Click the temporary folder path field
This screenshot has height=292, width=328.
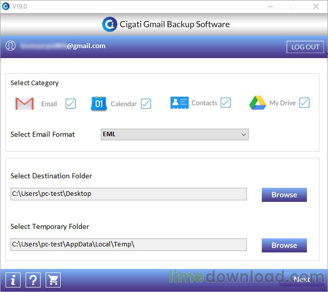click(129, 244)
